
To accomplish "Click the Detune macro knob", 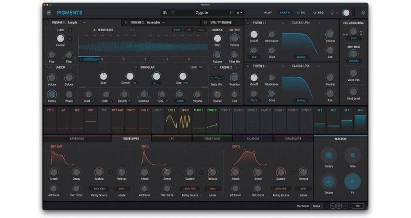I will coord(328,181).
